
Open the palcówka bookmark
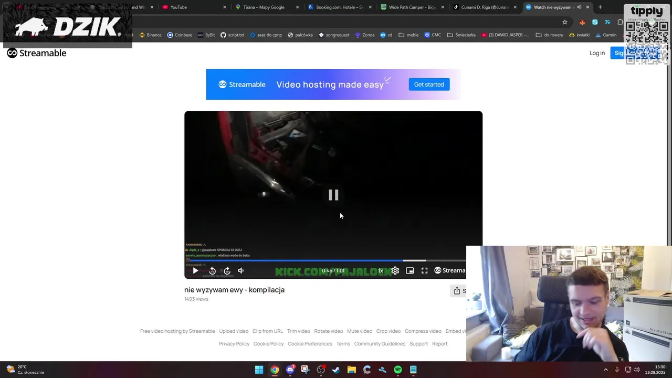point(300,35)
